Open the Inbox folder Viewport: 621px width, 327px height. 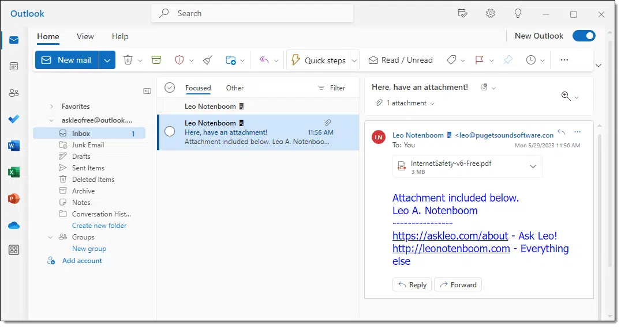click(x=89, y=134)
